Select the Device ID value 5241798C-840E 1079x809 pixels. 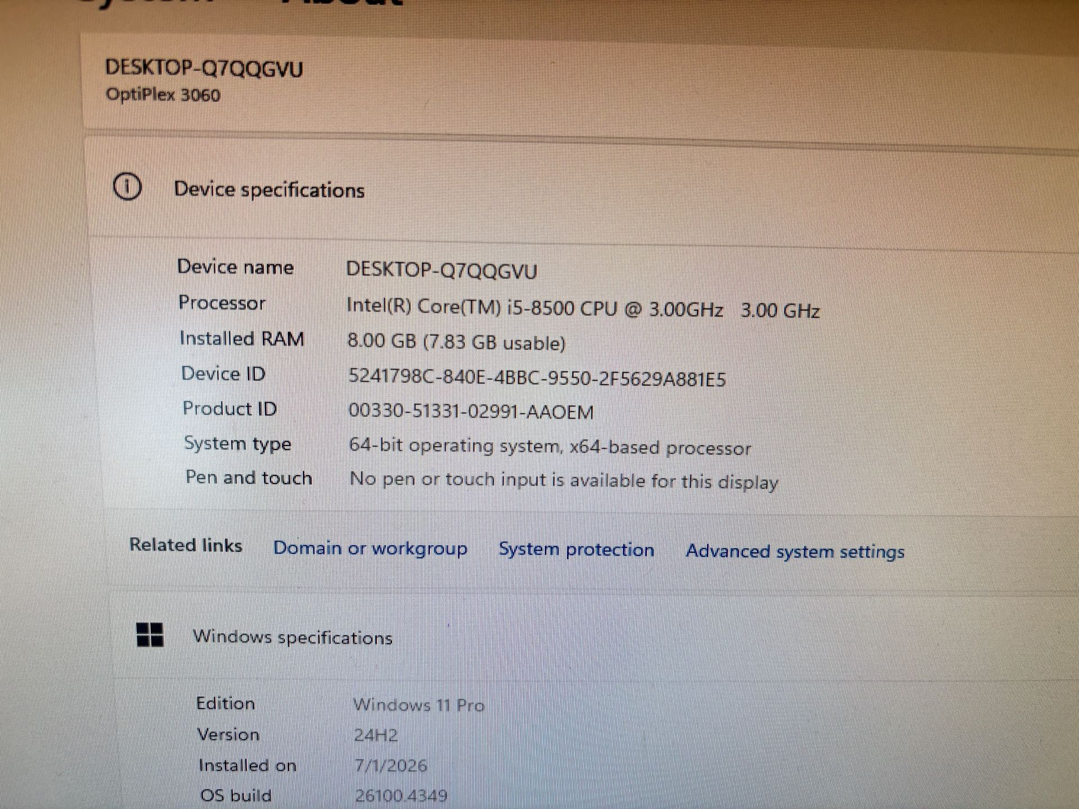pyautogui.click(x=537, y=378)
